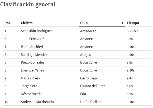Sort table by Pos. column header
The width and height of the screenshot is (153, 108).
click(x=8, y=23)
